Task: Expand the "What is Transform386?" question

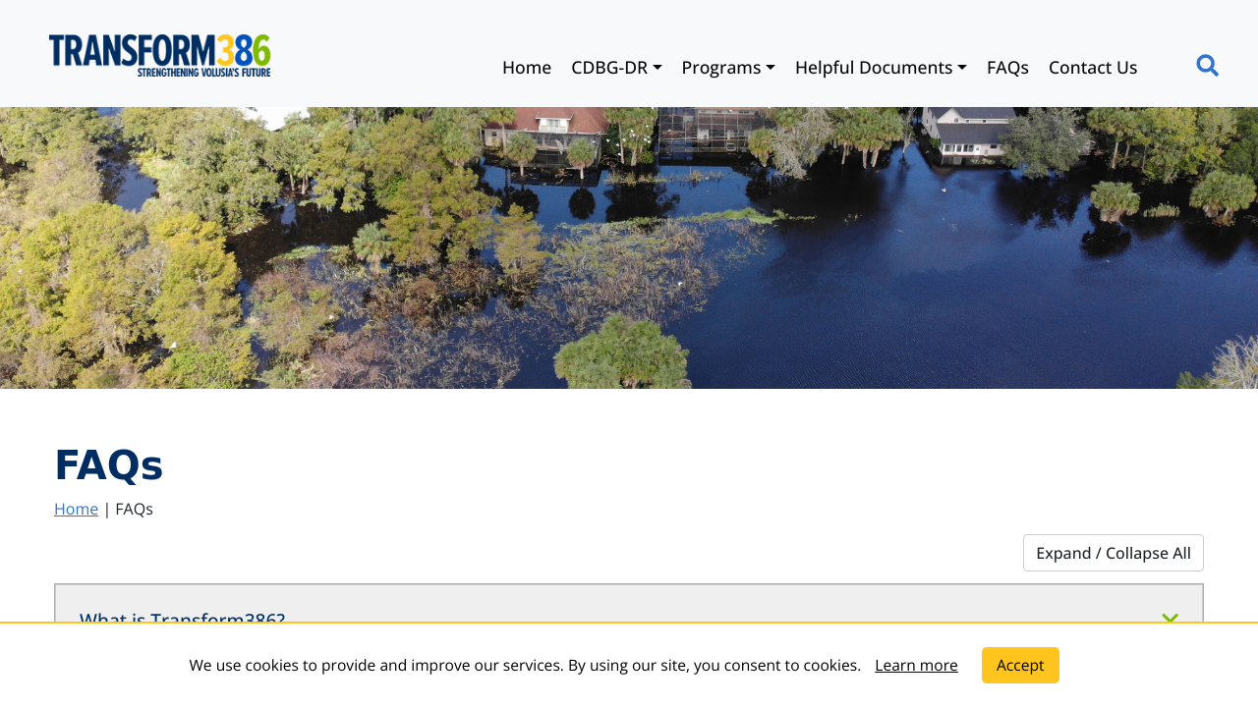Action: point(183,617)
